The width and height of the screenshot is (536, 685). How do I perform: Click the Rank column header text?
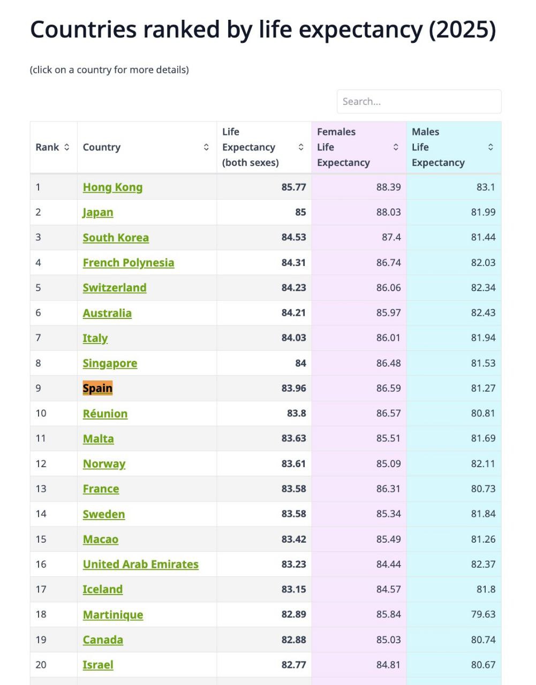click(47, 147)
